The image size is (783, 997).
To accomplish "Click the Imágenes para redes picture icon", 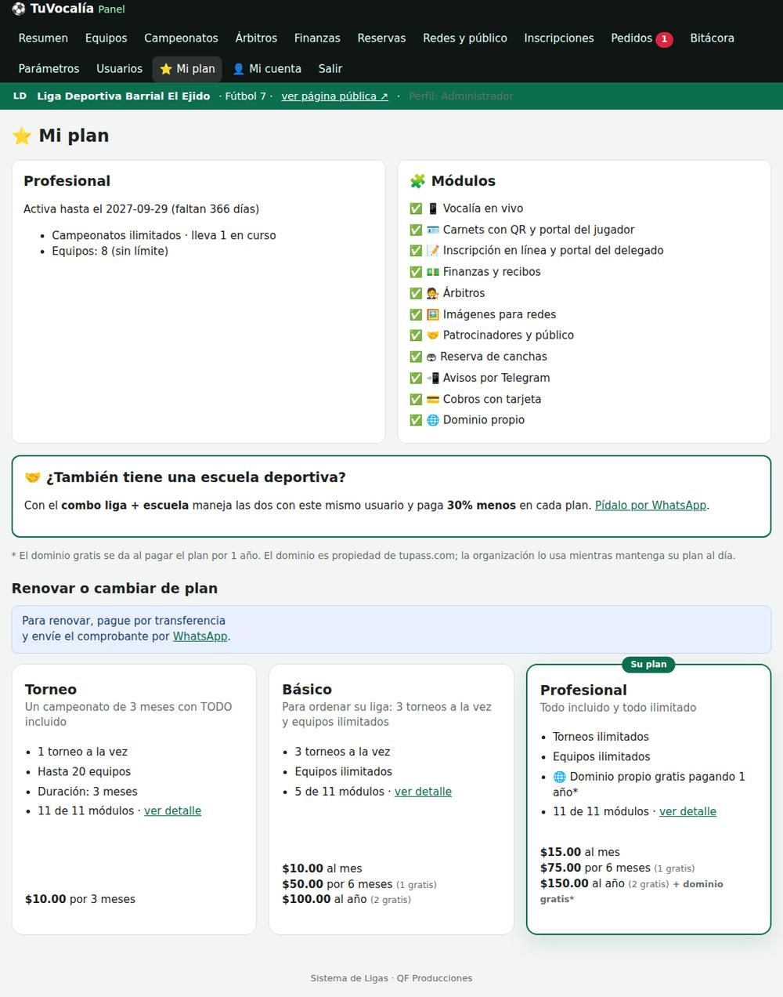I will [433, 314].
